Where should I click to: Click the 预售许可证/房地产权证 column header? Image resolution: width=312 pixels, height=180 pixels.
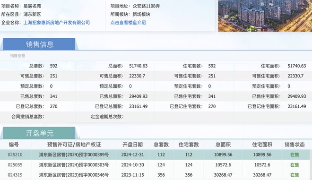tap(74, 145)
